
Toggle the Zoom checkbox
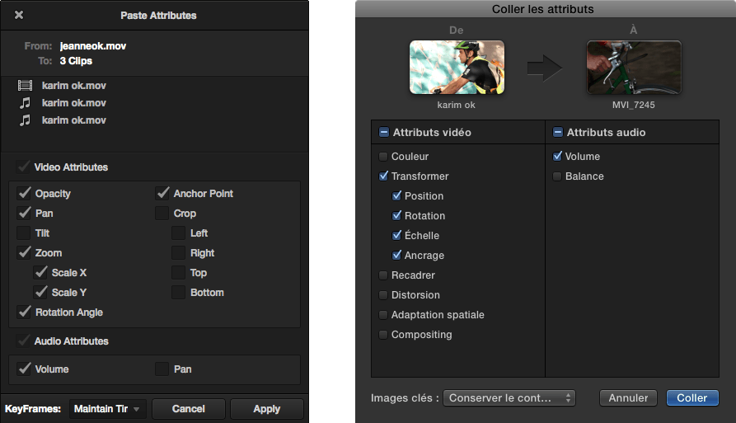[24, 252]
